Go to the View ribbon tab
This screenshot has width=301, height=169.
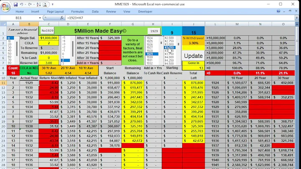click(127, 12)
